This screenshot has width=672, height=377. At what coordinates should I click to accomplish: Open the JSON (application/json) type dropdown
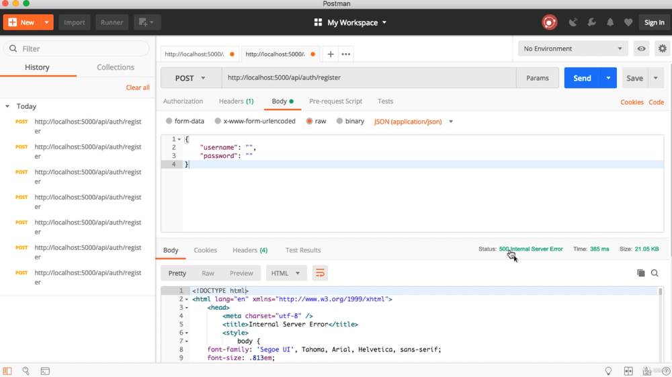413,122
